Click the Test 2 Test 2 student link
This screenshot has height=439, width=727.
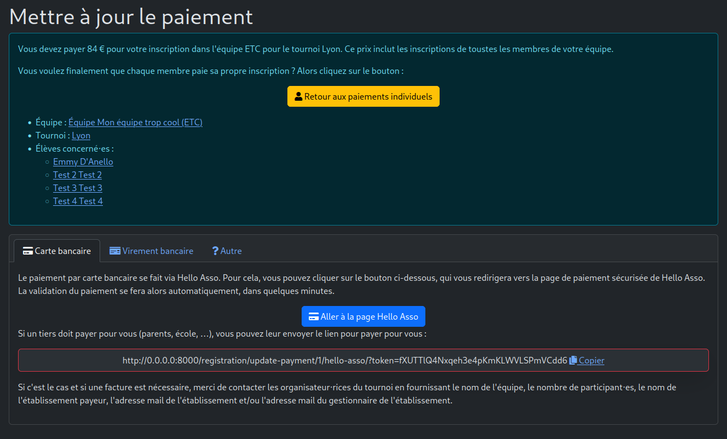pos(77,175)
